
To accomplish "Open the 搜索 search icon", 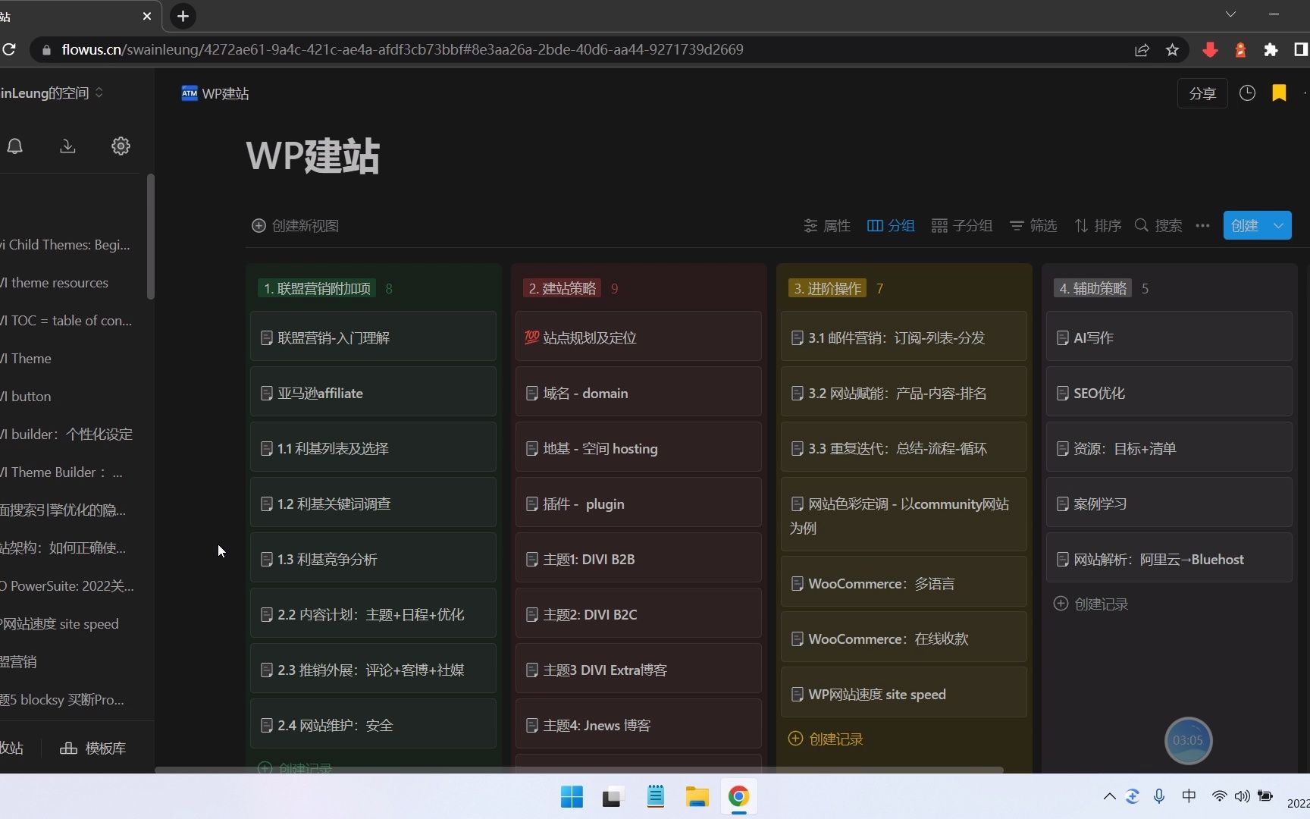I will [x=1142, y=225].
